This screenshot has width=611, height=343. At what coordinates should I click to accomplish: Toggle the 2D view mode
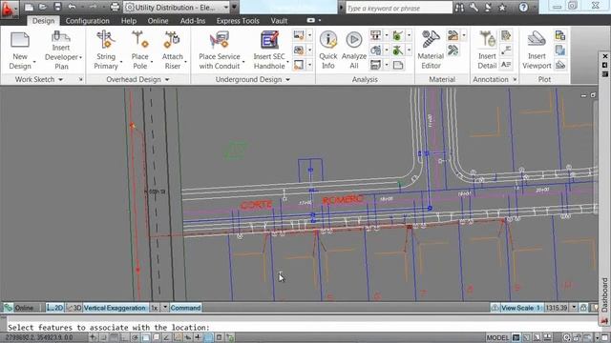point(55,308)
